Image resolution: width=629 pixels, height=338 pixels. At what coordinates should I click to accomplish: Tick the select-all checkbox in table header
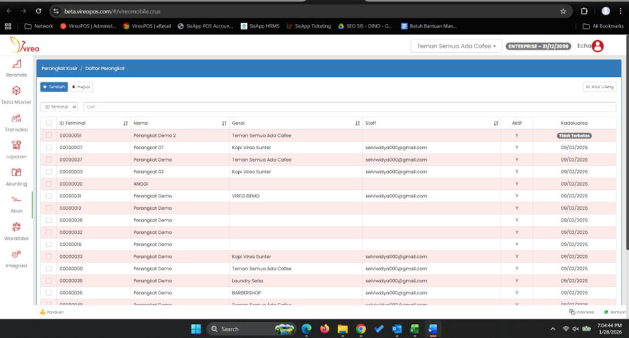click(x=49, y=123)
